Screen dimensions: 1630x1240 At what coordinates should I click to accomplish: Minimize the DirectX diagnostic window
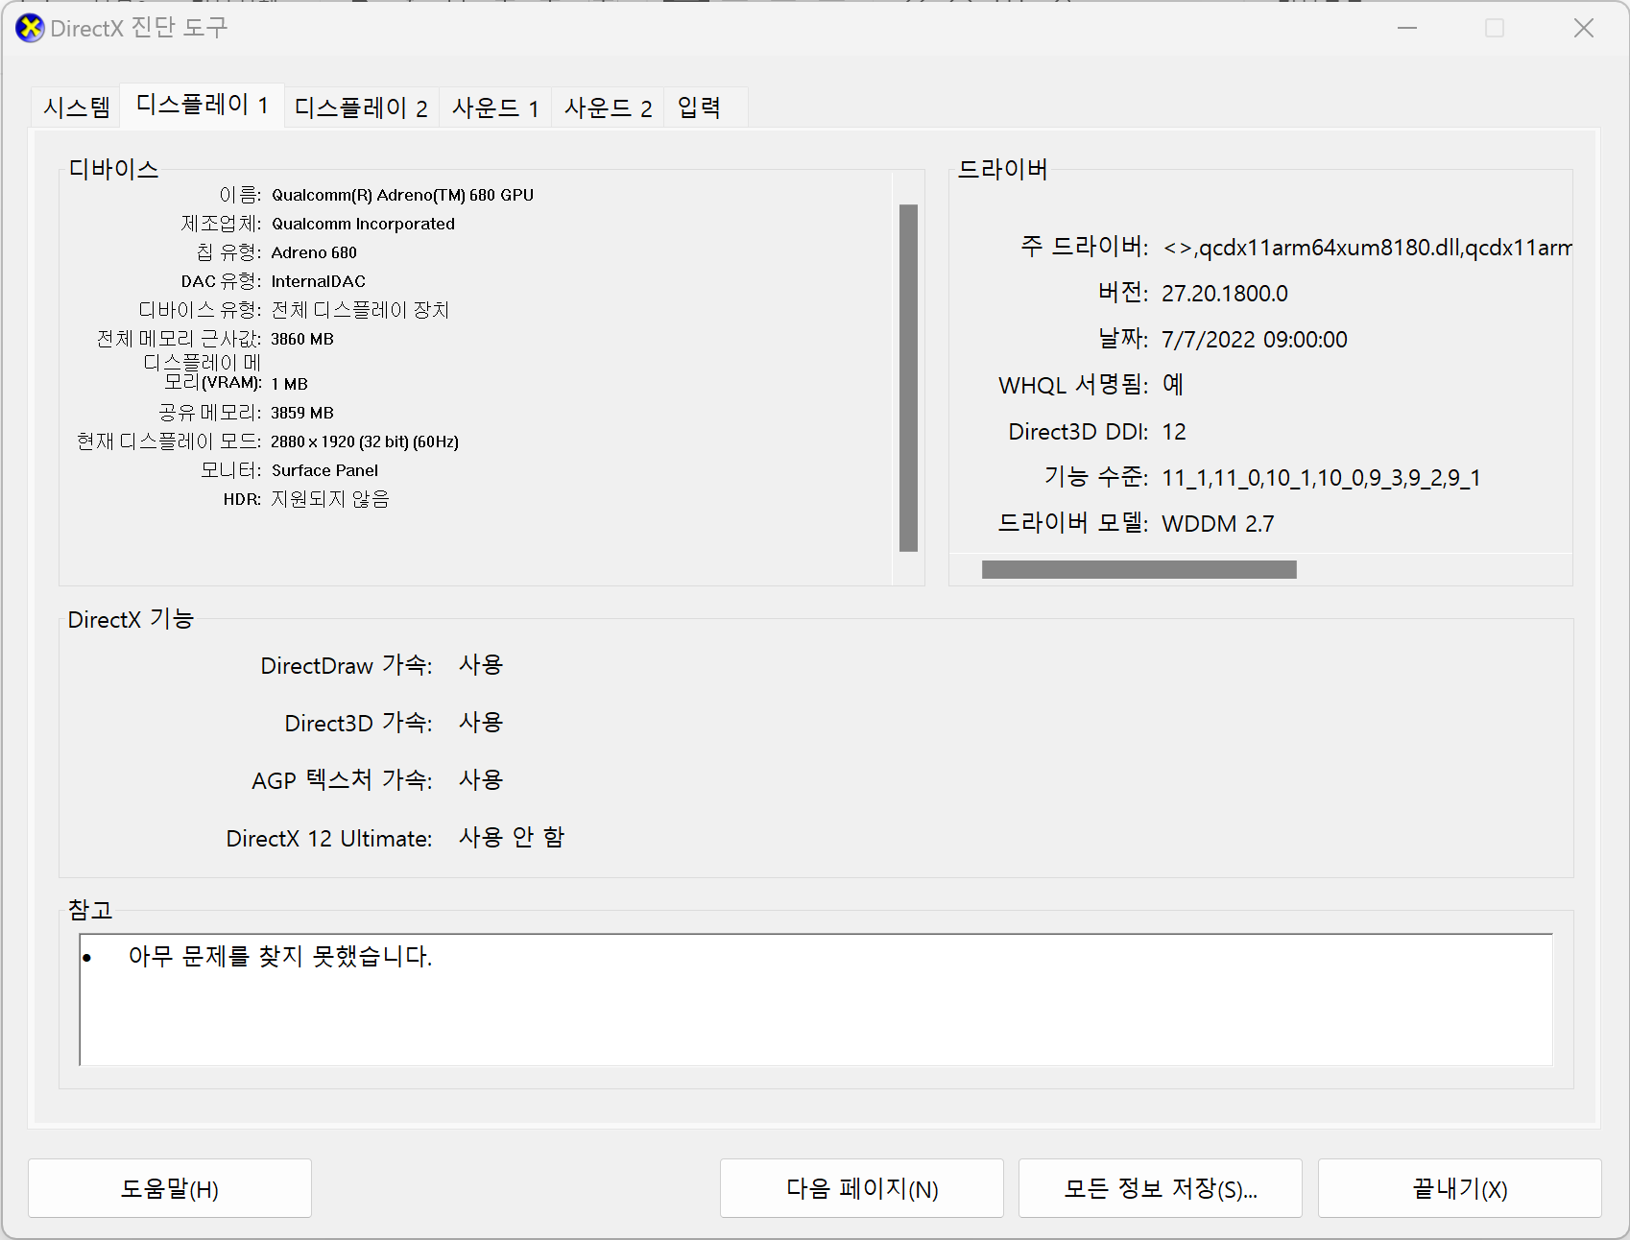click(1407, 28)
